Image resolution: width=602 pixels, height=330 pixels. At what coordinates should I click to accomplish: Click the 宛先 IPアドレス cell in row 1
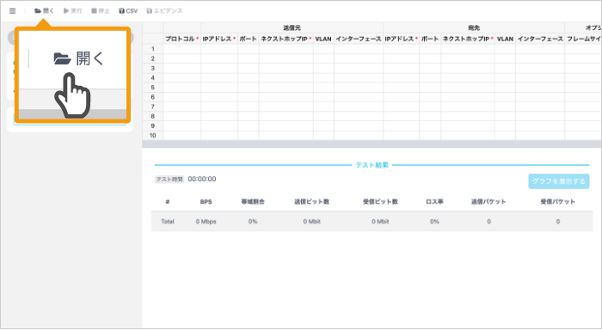402,49
